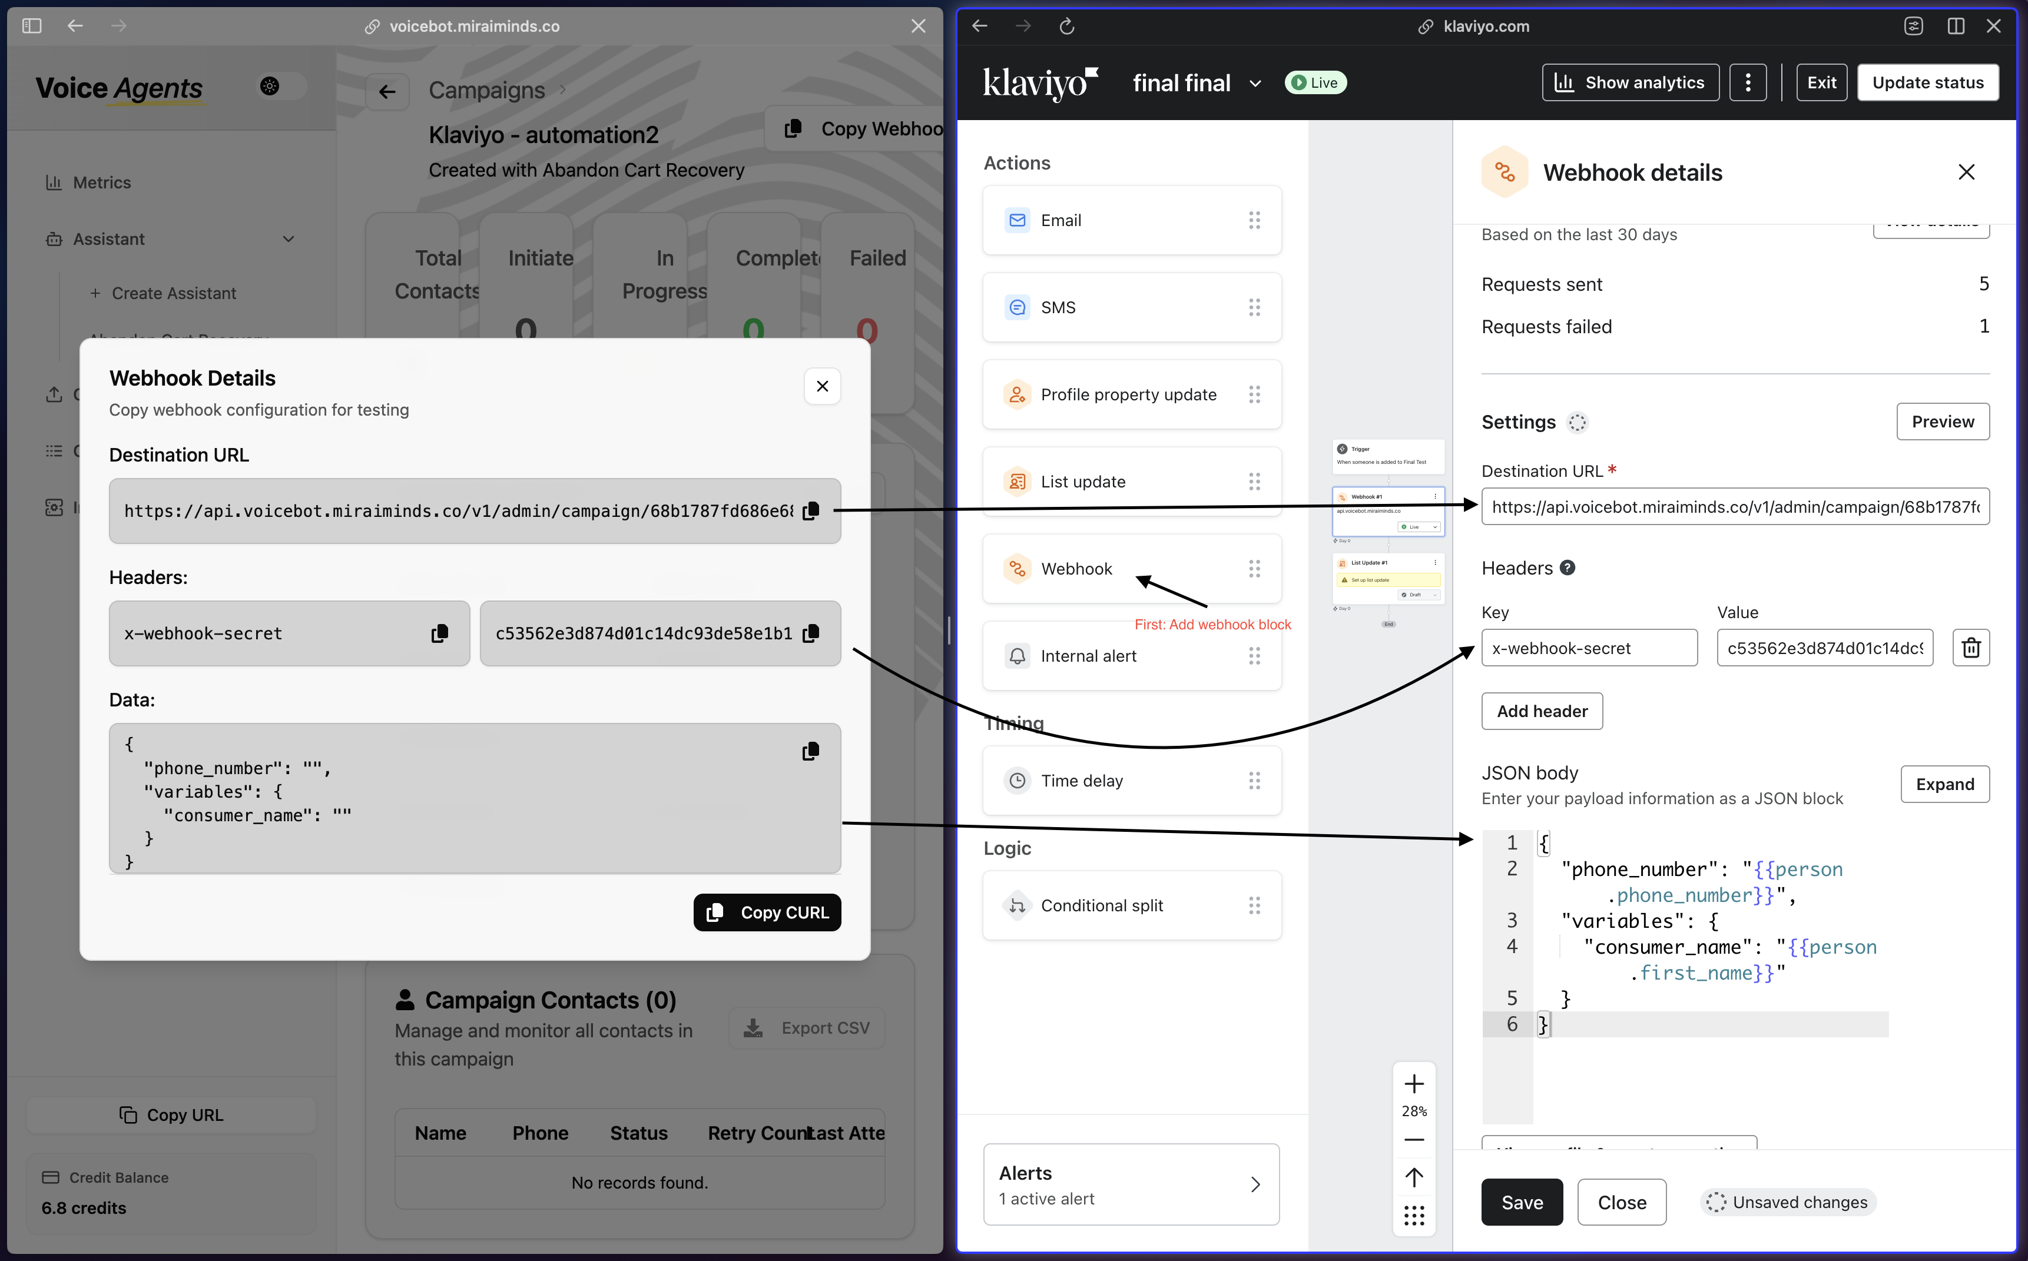Screen dimensions: 2028x1261
Task: Click the Conditional split icon under Logic
Action: click(x=1018, y=905)
